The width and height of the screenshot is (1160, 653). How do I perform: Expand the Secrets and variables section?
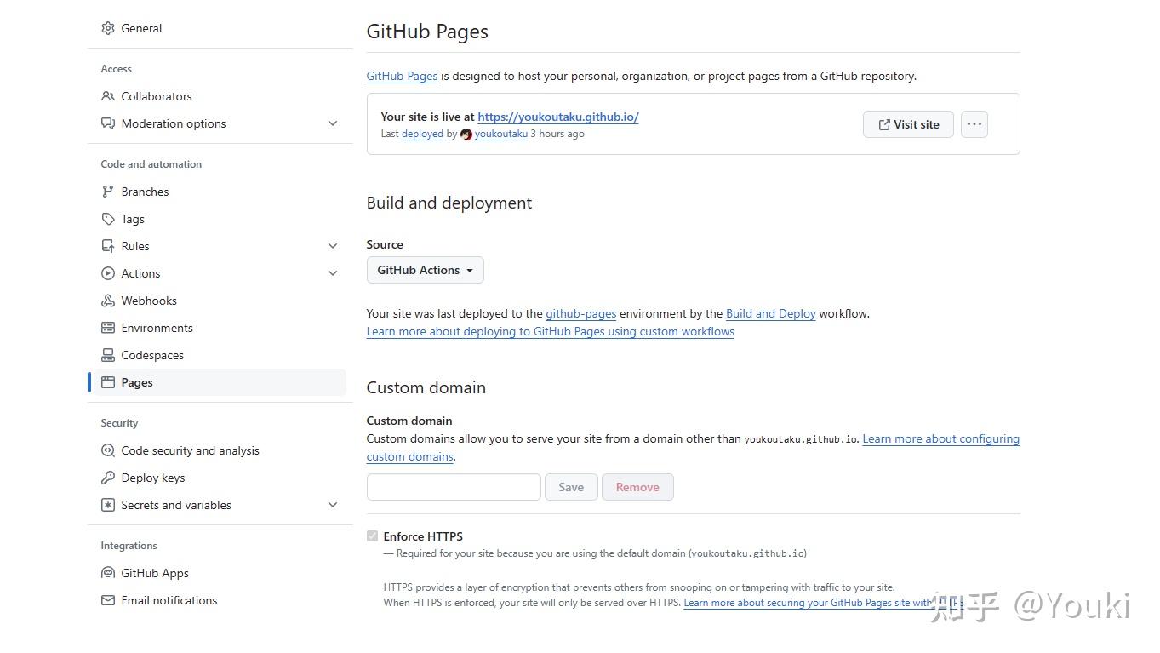(332, 505)
